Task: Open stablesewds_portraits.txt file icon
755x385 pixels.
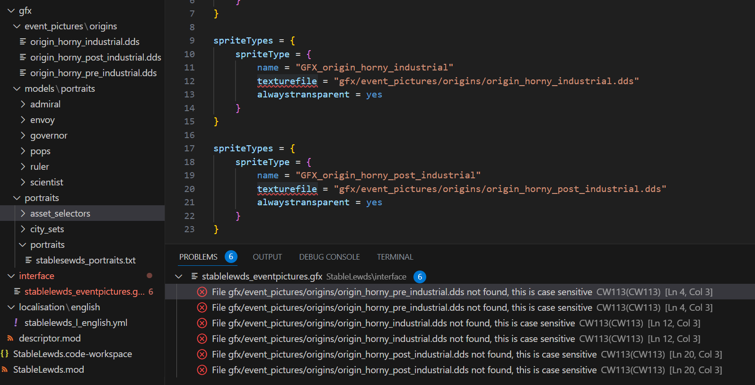Action: (28, 260)
